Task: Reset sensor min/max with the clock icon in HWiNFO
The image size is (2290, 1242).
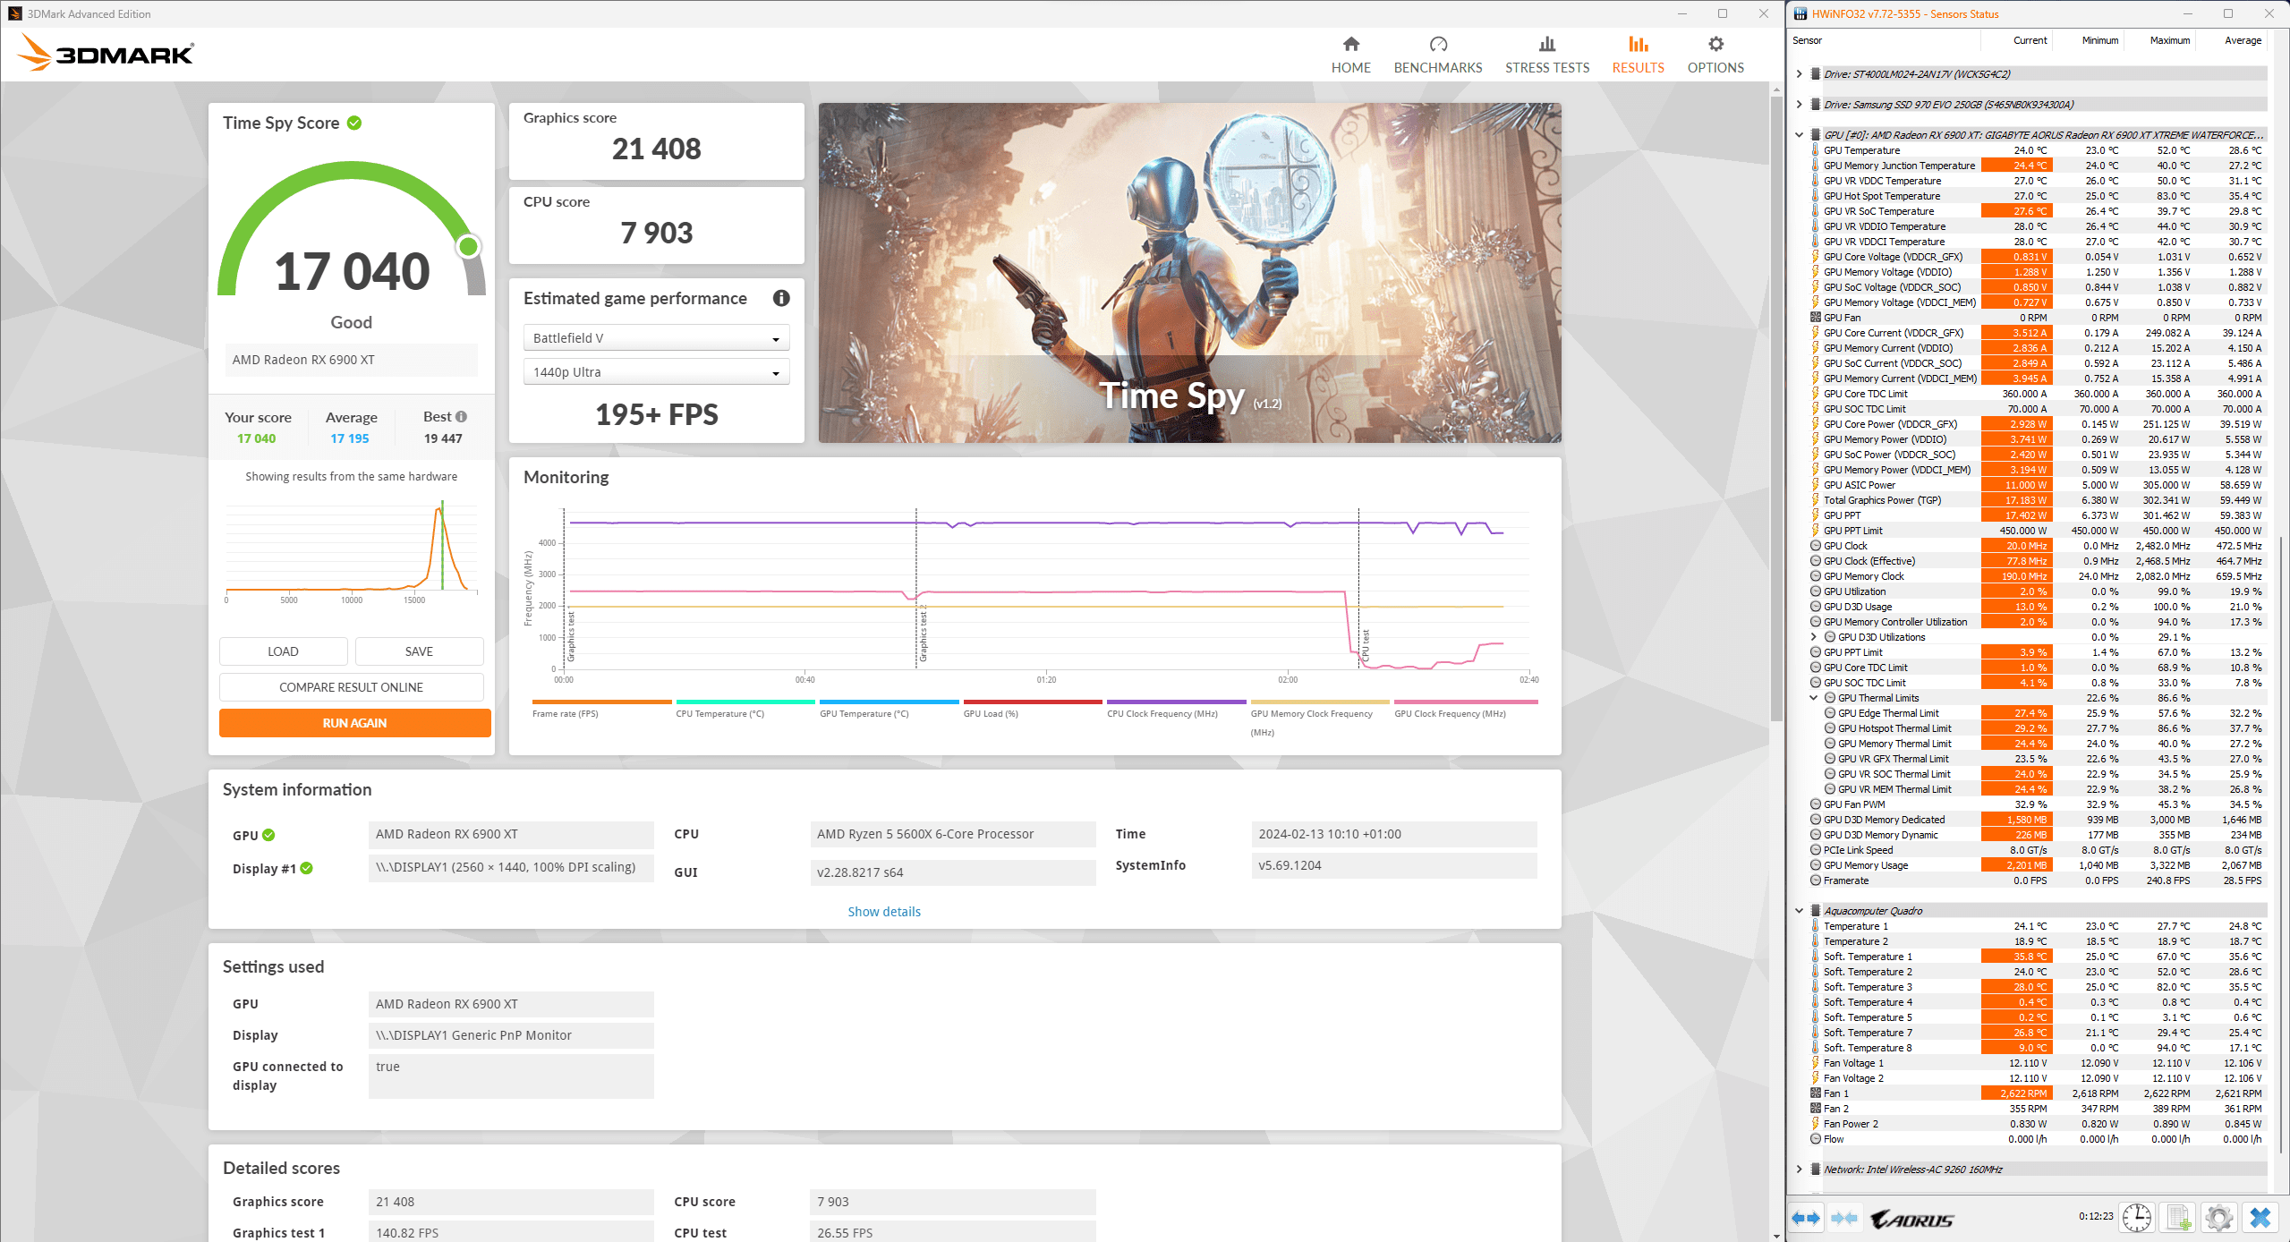Action: tap(2137, 1218)
